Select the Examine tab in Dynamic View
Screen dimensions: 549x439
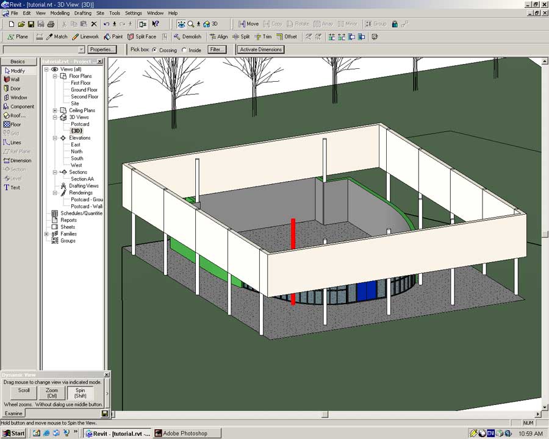click(x=13, y=413)
